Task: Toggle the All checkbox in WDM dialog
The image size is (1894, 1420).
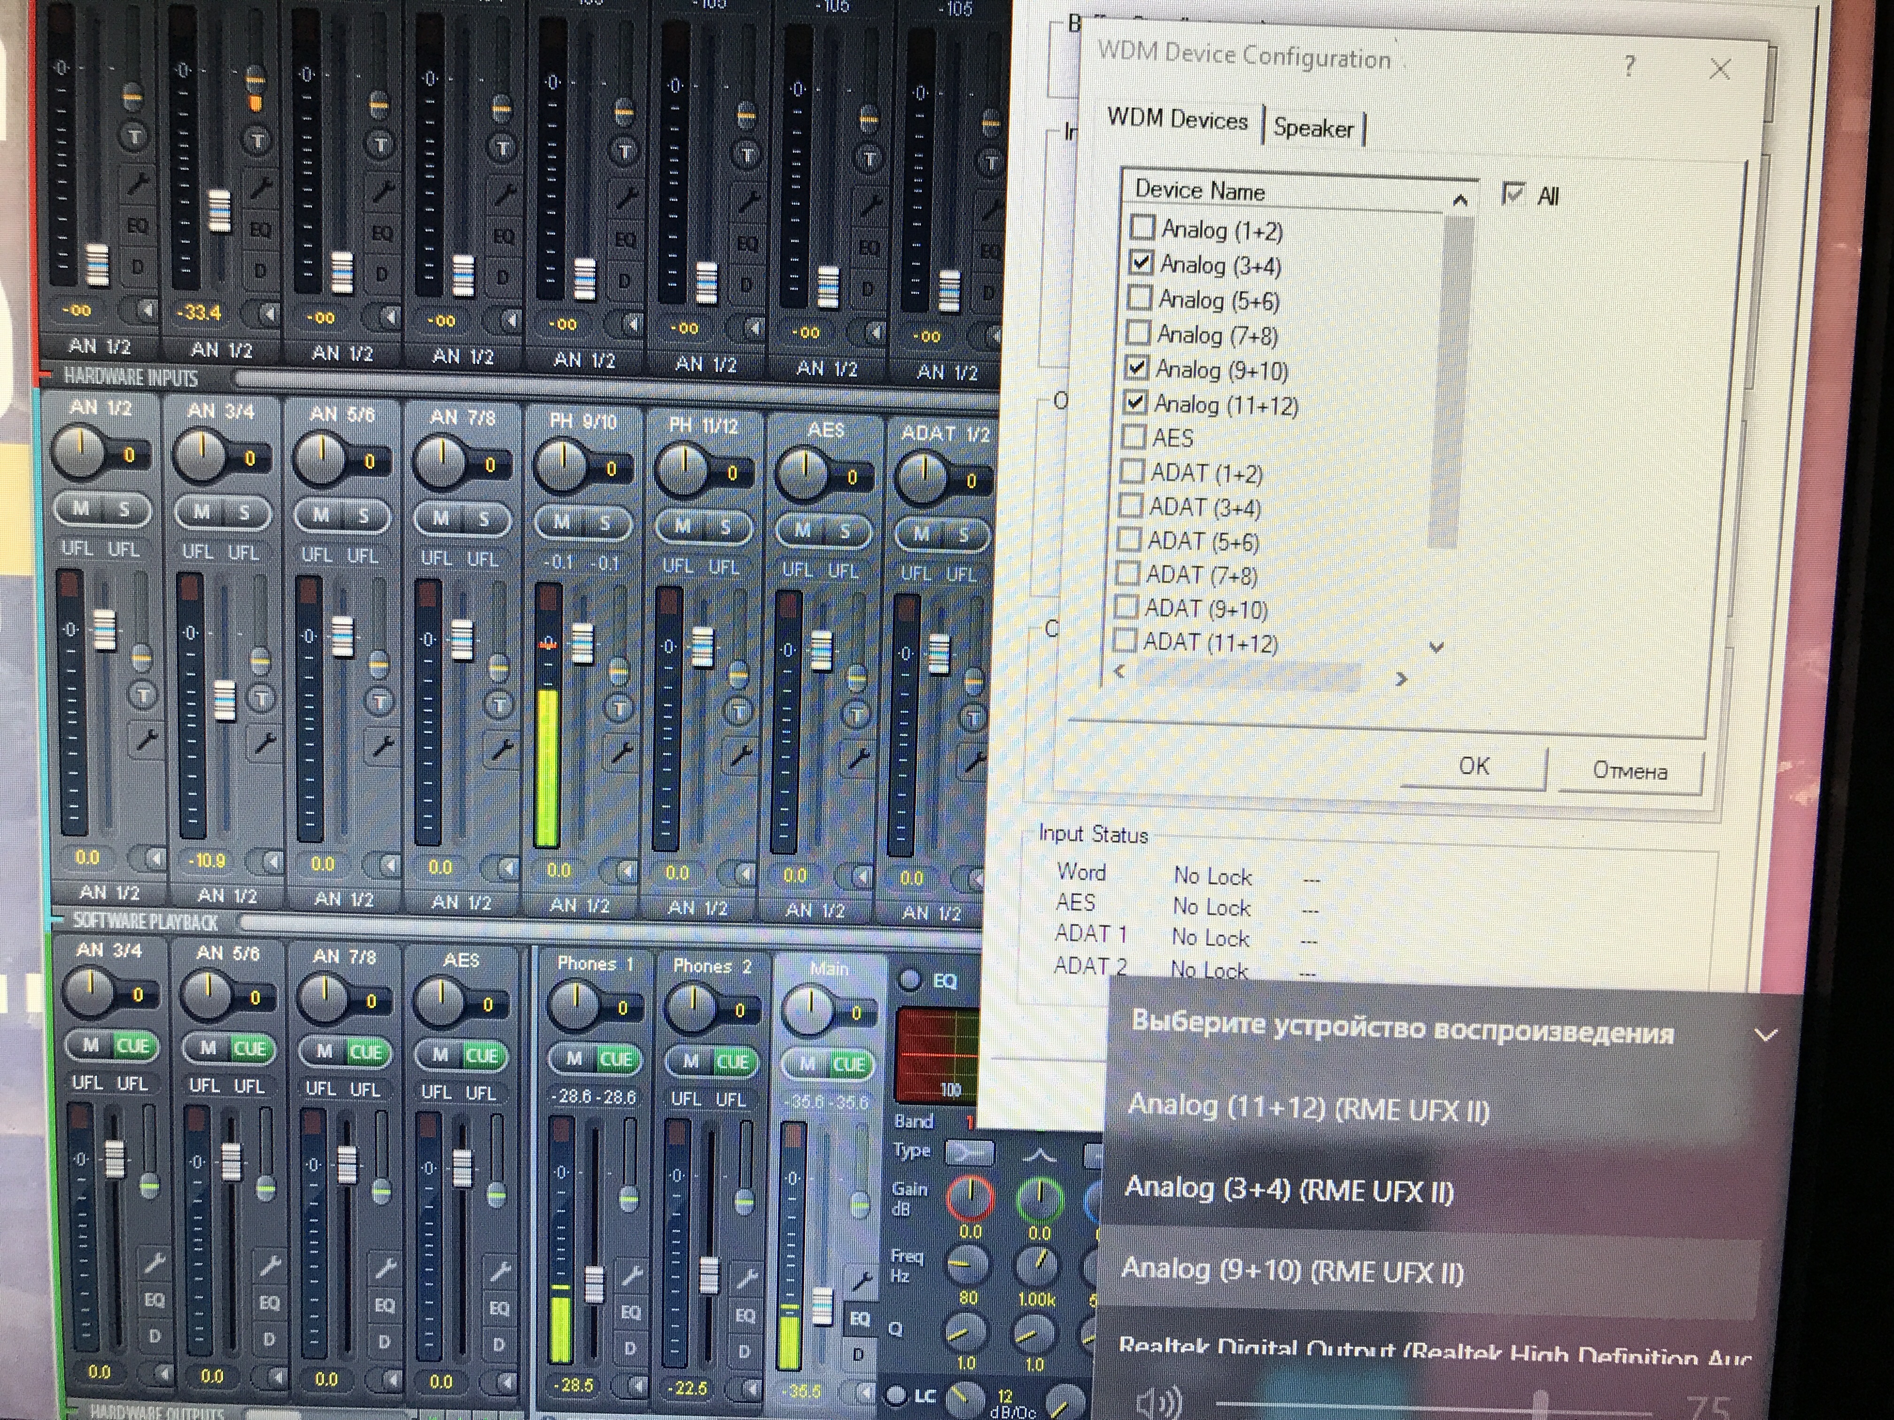Action: click(1513, 194)
